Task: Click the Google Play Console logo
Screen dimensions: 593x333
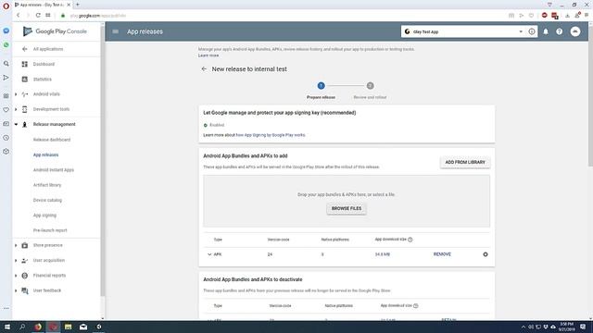Action: [55, 31]
